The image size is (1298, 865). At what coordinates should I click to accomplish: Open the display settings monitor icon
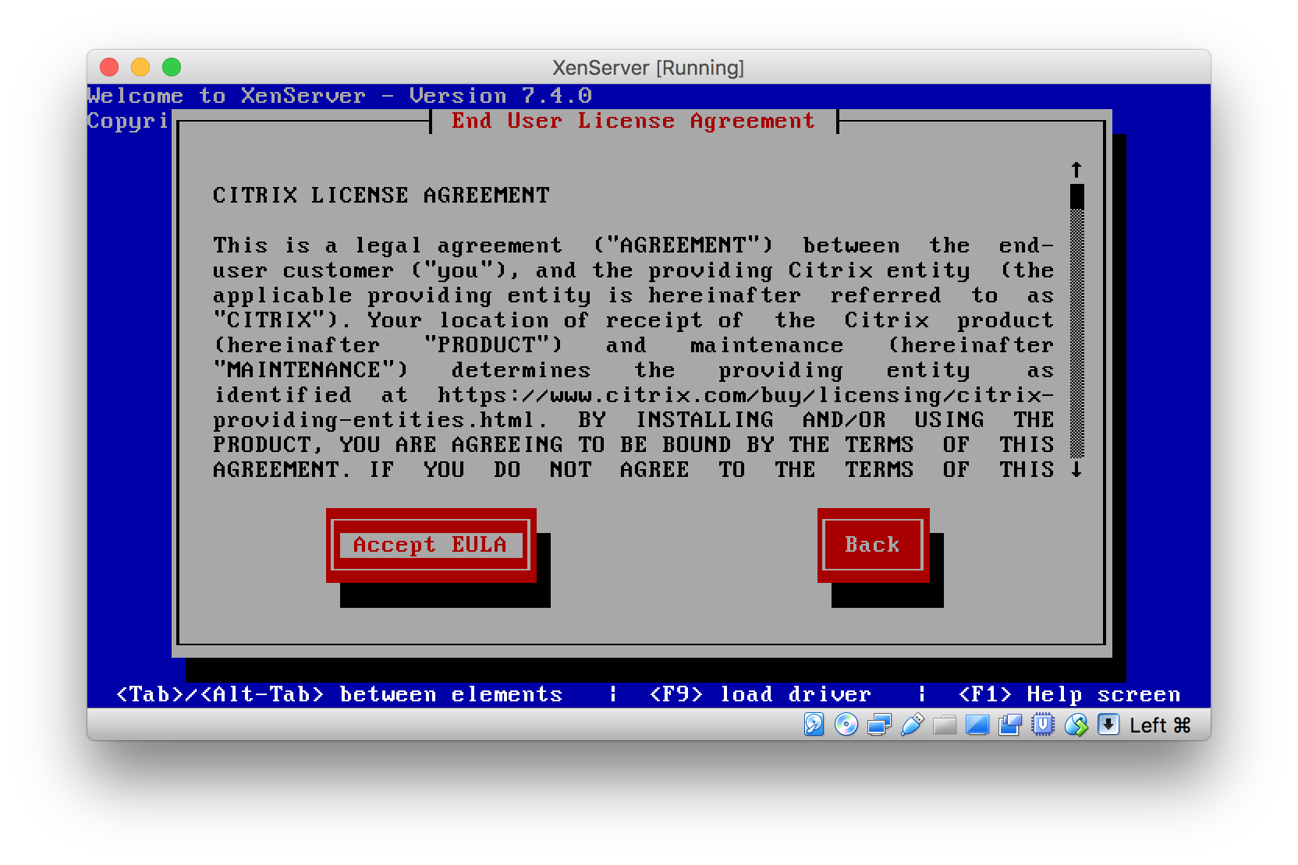click(x=977, y=725)
